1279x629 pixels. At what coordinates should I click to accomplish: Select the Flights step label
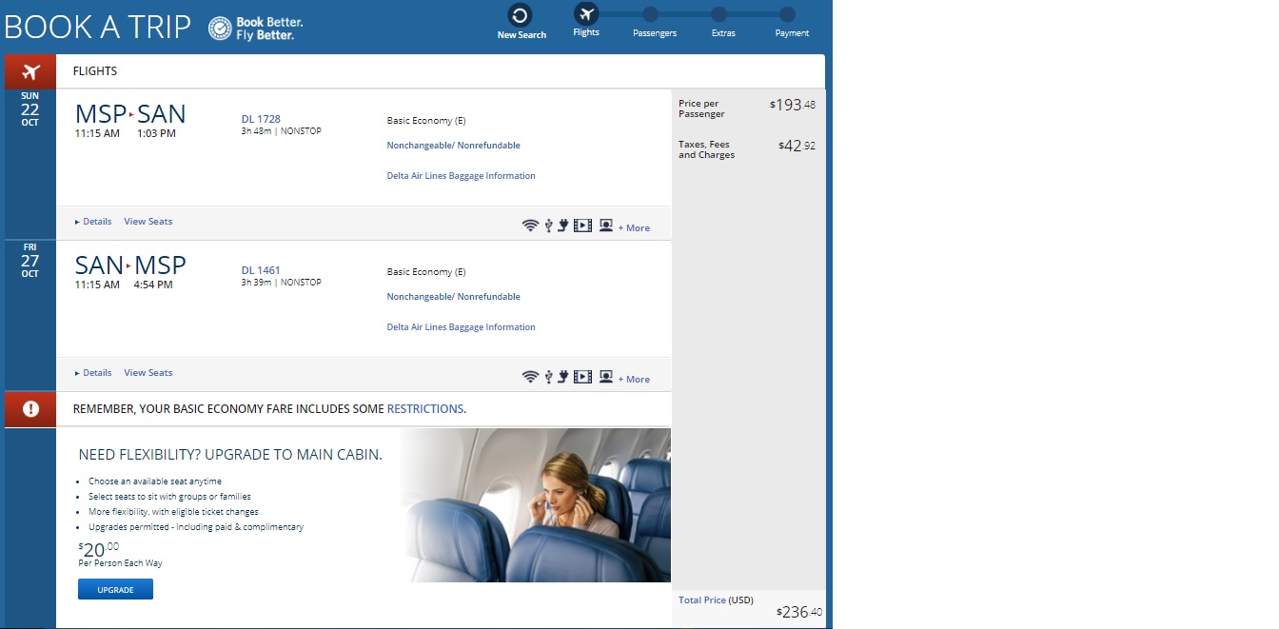[x=586, y=33]
